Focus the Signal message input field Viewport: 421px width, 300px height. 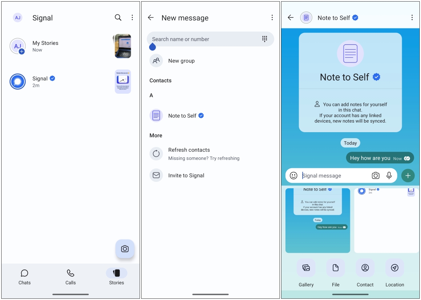[333, 175]
